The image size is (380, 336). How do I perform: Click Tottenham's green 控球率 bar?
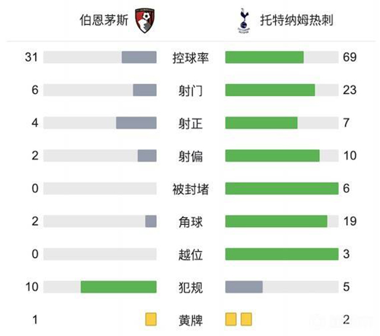pos(265,58)
